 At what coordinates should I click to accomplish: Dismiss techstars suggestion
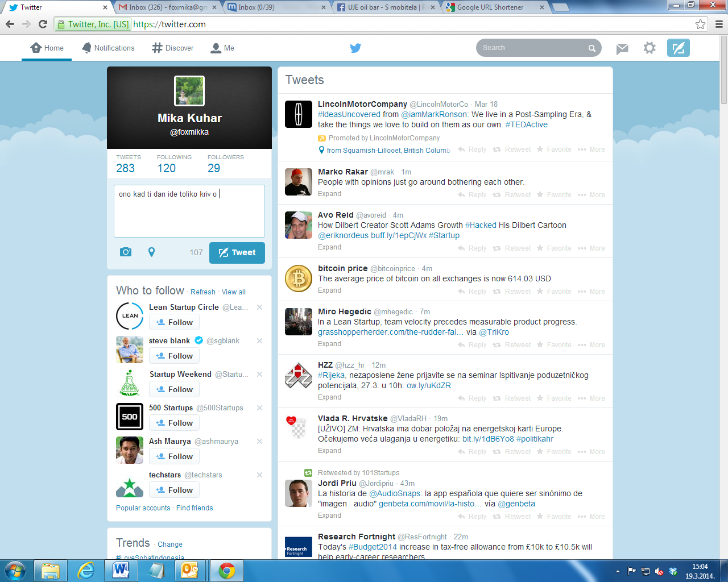259,475
